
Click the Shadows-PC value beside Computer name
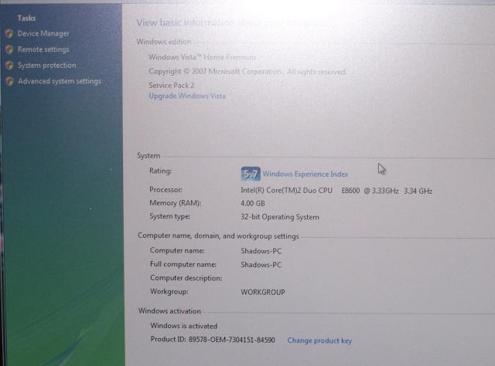tap(261, 251)
